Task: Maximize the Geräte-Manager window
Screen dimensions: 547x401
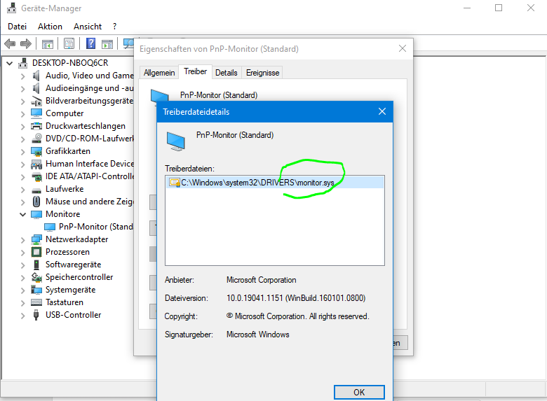Action: click(x=499, y=8)
